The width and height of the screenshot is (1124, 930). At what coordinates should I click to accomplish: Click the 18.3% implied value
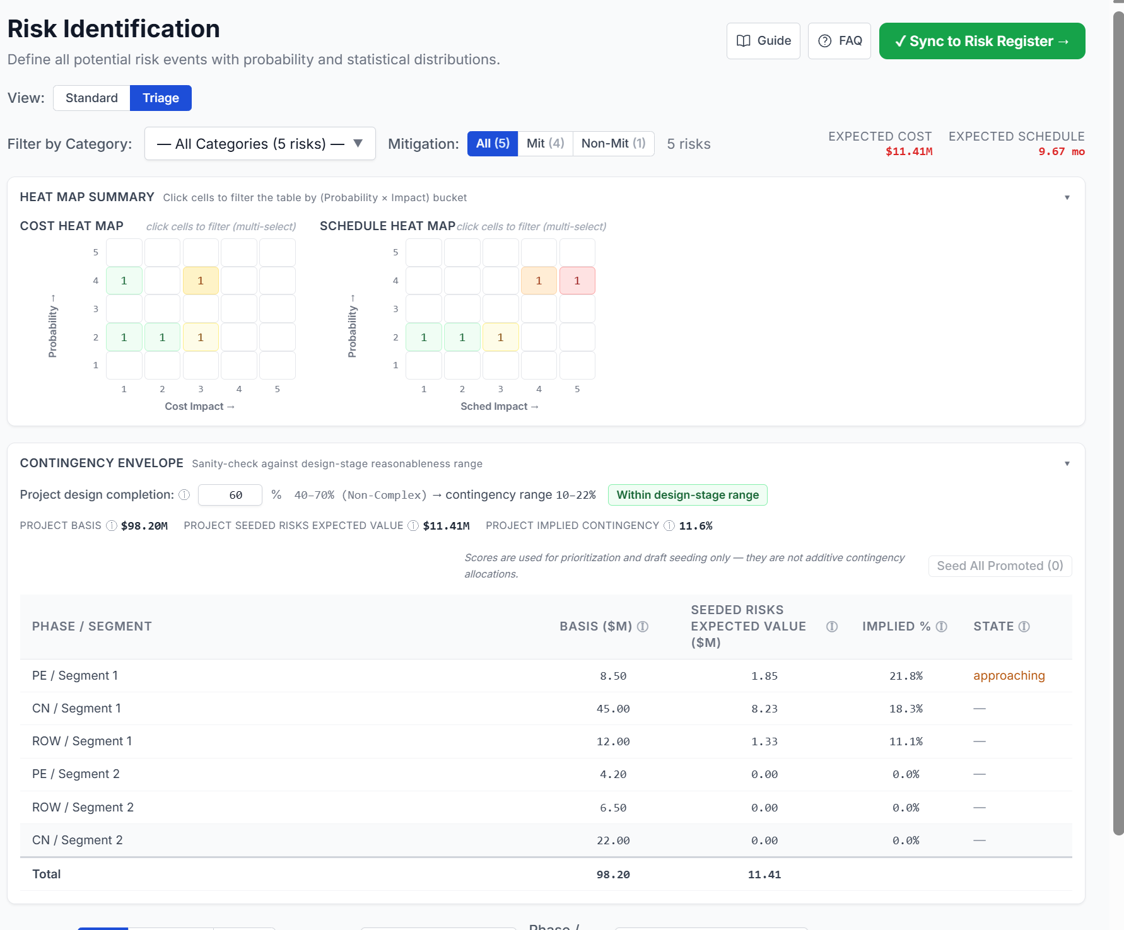tap(906, 709)
